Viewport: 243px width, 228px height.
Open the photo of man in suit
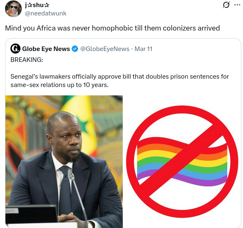pyautogui.click(x=64, y=161)
